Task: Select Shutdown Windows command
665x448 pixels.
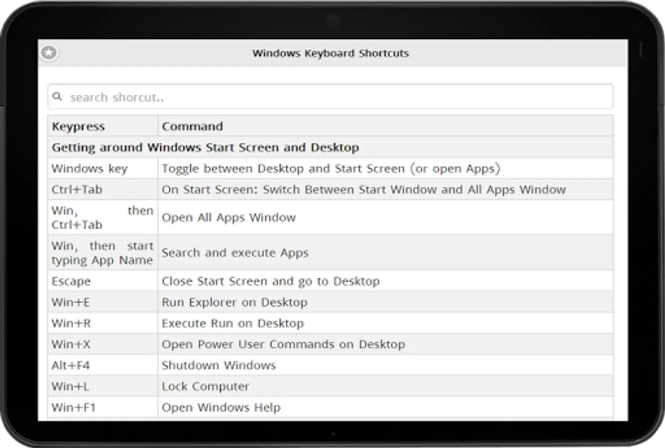Action: pos(386,365)
